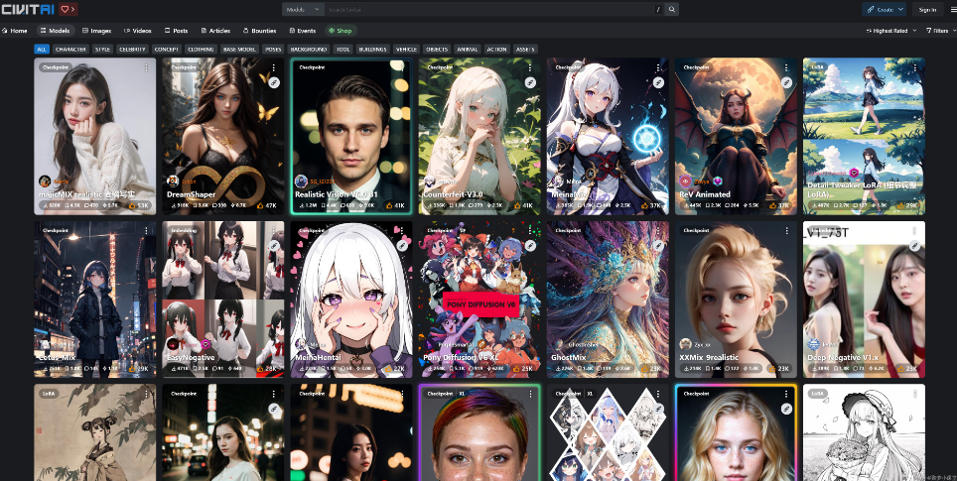Select the ASSETS category chip
This screenshot has height=481, width=957.
click(x=525, y=50)
